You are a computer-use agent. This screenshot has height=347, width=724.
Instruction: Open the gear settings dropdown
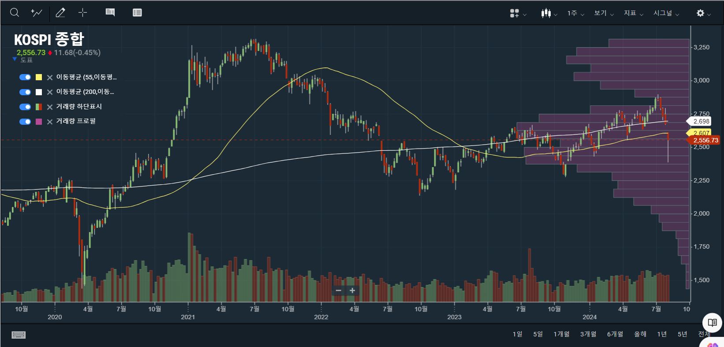click(x=703, y=13)
